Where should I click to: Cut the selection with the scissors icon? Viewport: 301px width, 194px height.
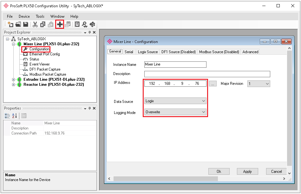coord(35,24)
